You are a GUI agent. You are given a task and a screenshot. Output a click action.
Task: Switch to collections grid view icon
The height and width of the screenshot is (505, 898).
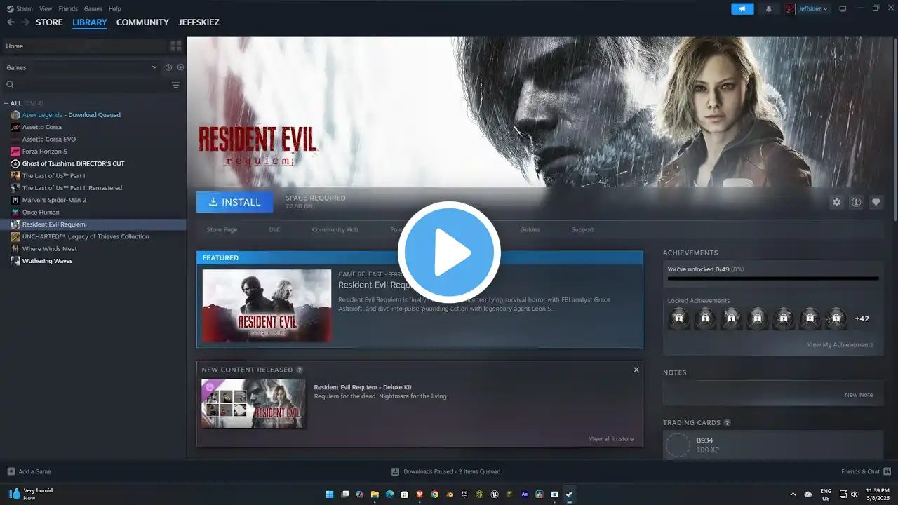(x=175, y=46)
